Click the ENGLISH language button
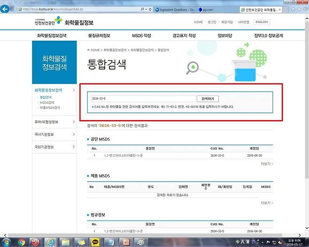The height and width of the screenshot is (247, 309). point(261,22)
